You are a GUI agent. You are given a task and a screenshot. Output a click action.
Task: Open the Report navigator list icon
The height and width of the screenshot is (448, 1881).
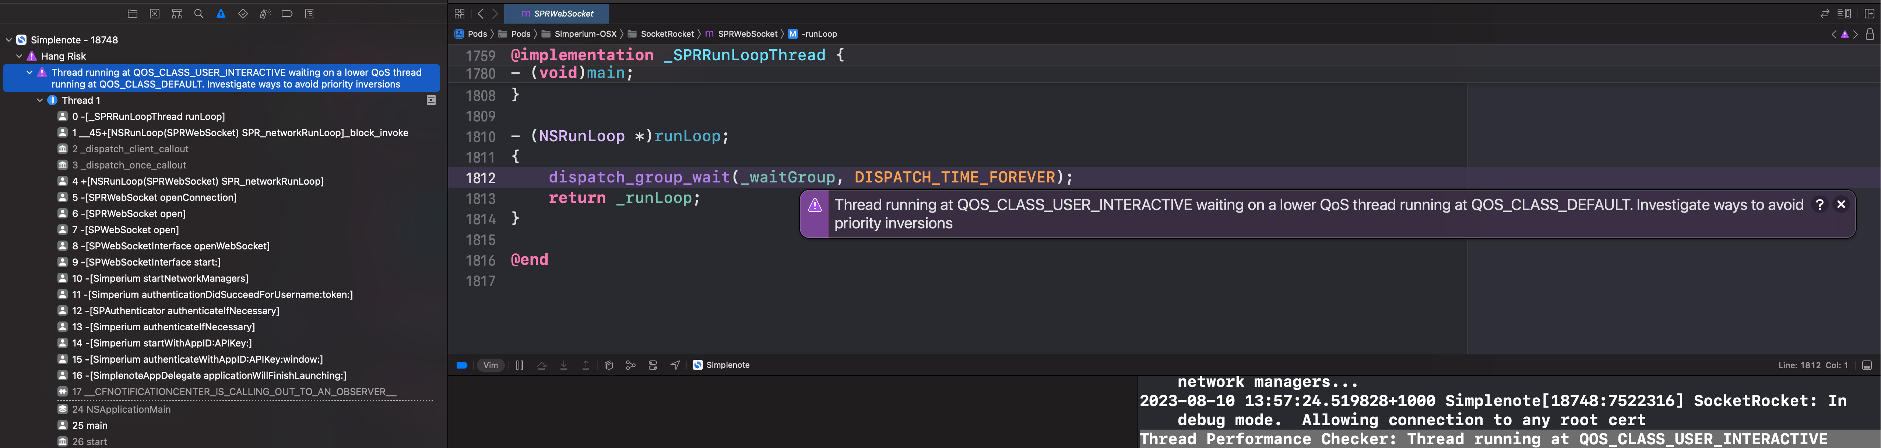click(x=308, y=13)
